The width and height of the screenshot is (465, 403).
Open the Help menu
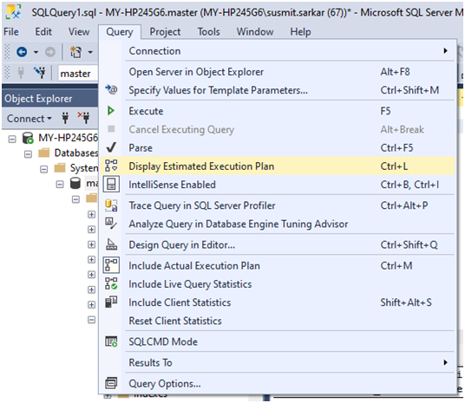(300, 32)
